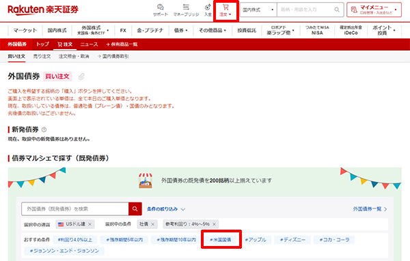Screen dimensions: 410x261
Task: Select the #米国国債 tag
Action: tap(221, 240)
